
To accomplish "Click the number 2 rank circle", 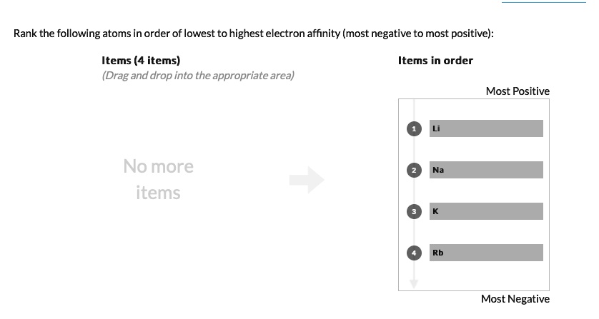I will pos(414,170).
